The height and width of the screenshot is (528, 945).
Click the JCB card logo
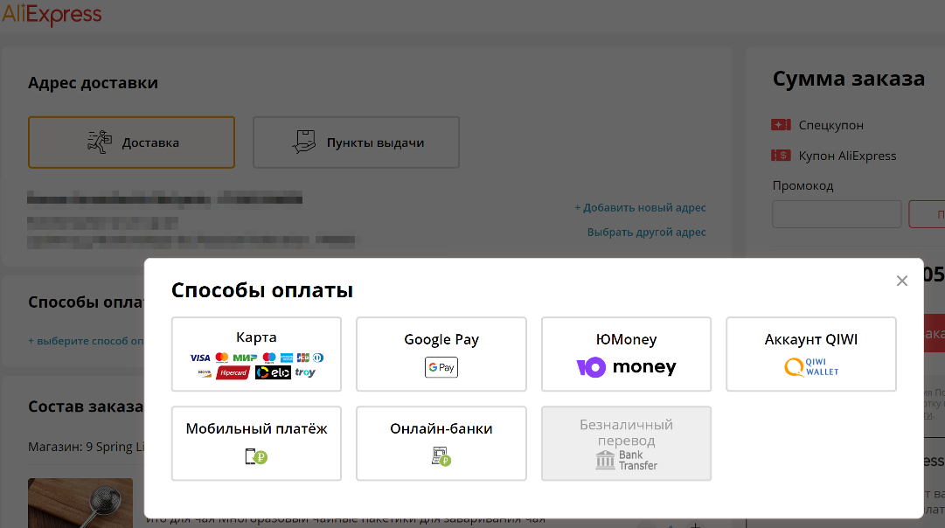[303, 358]
